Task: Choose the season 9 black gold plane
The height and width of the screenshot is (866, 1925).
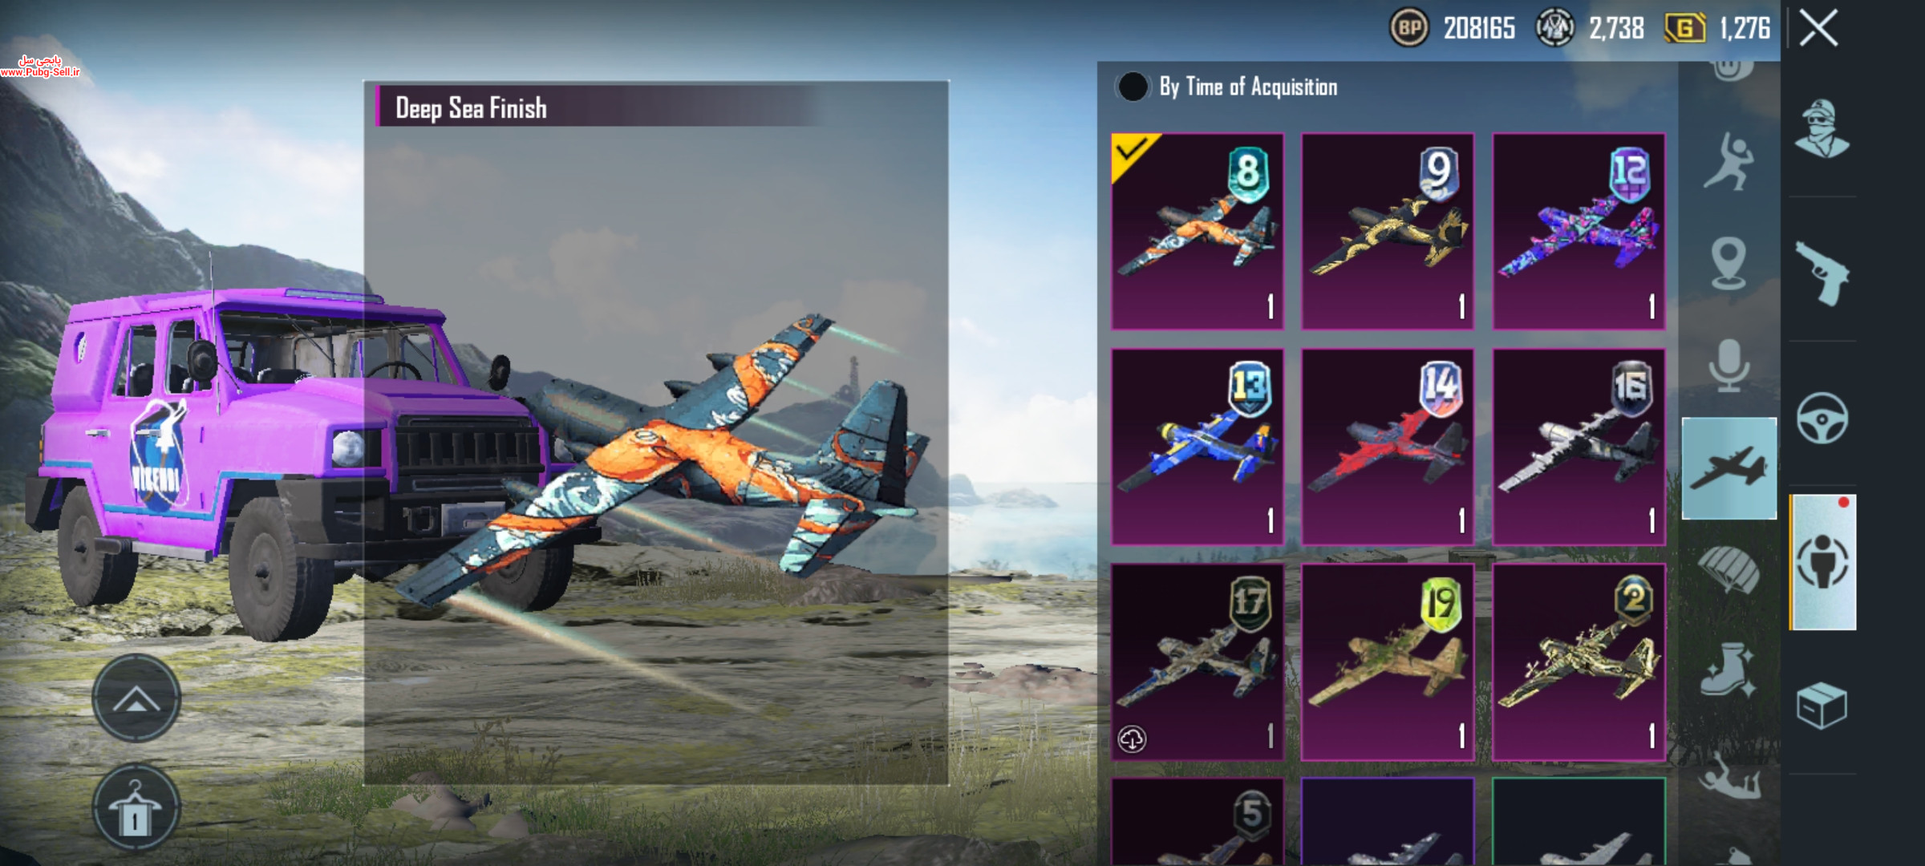Action: [x=1387, y=232]
